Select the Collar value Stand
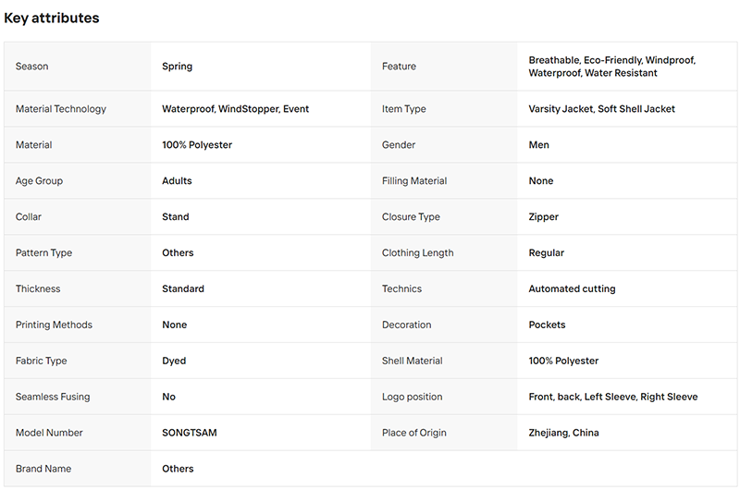The width and height of the screenshot is (740, 490). [176, 217]
